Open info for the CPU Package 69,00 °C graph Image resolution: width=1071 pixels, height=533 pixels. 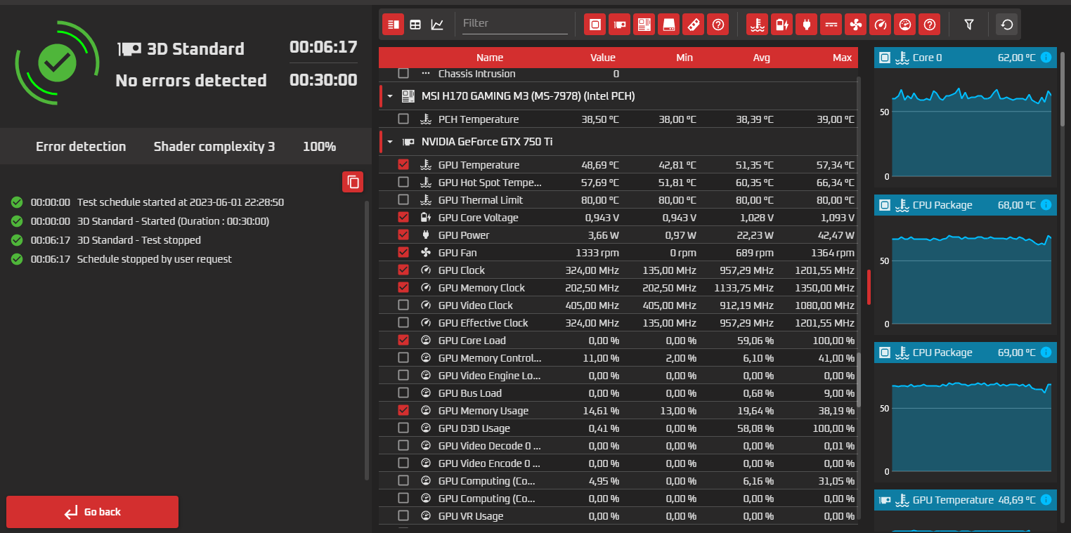[x=1046, y=353]
